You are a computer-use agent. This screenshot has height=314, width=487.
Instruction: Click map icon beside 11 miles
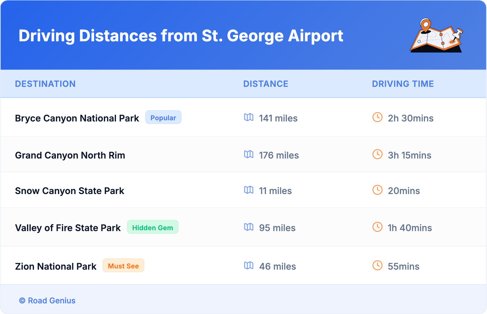point(249,190)
